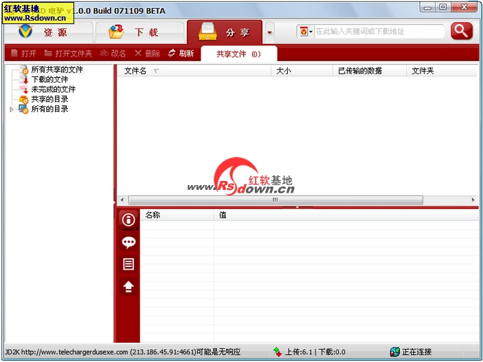Screen dimensions: 483x362
Task: Click the horizontal scrollbar left arrow
Action: pyautogui.click(x=122, y=200)
